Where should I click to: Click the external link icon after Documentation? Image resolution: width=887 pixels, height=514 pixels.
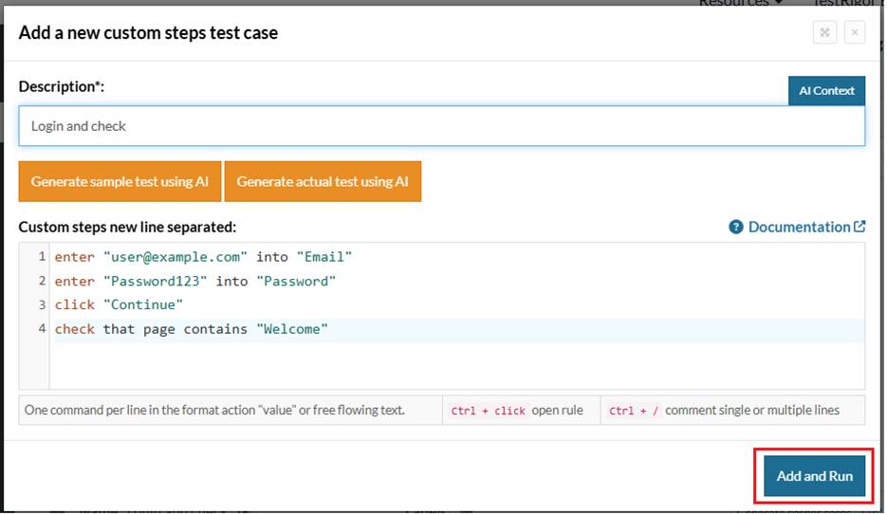coord(859,227)
